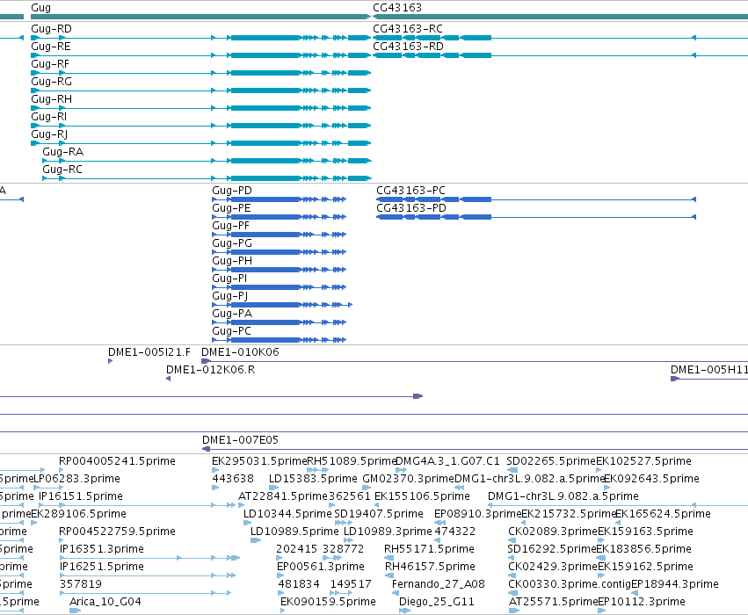
Task: Select the IP16251.5prime EST label
Action: pyautogui.click(x=102, y=567)
